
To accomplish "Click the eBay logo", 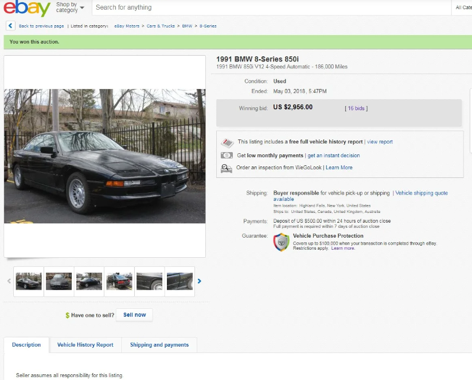I will (27, 8).
